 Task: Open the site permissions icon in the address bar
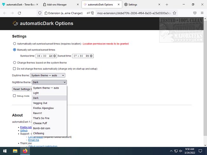[x=88, y=13]
